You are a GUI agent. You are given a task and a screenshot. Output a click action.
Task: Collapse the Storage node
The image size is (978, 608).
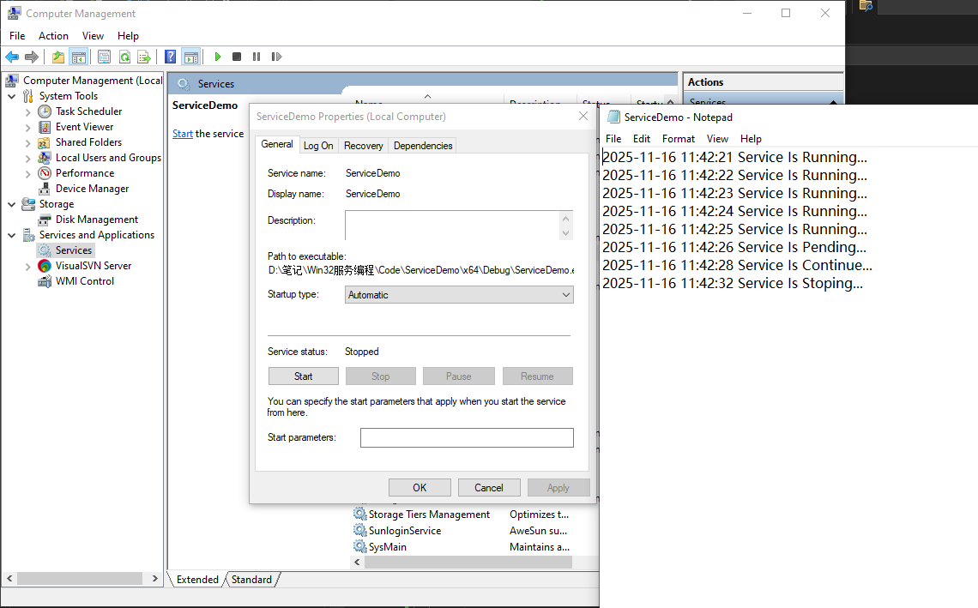(x=12, y=204)
